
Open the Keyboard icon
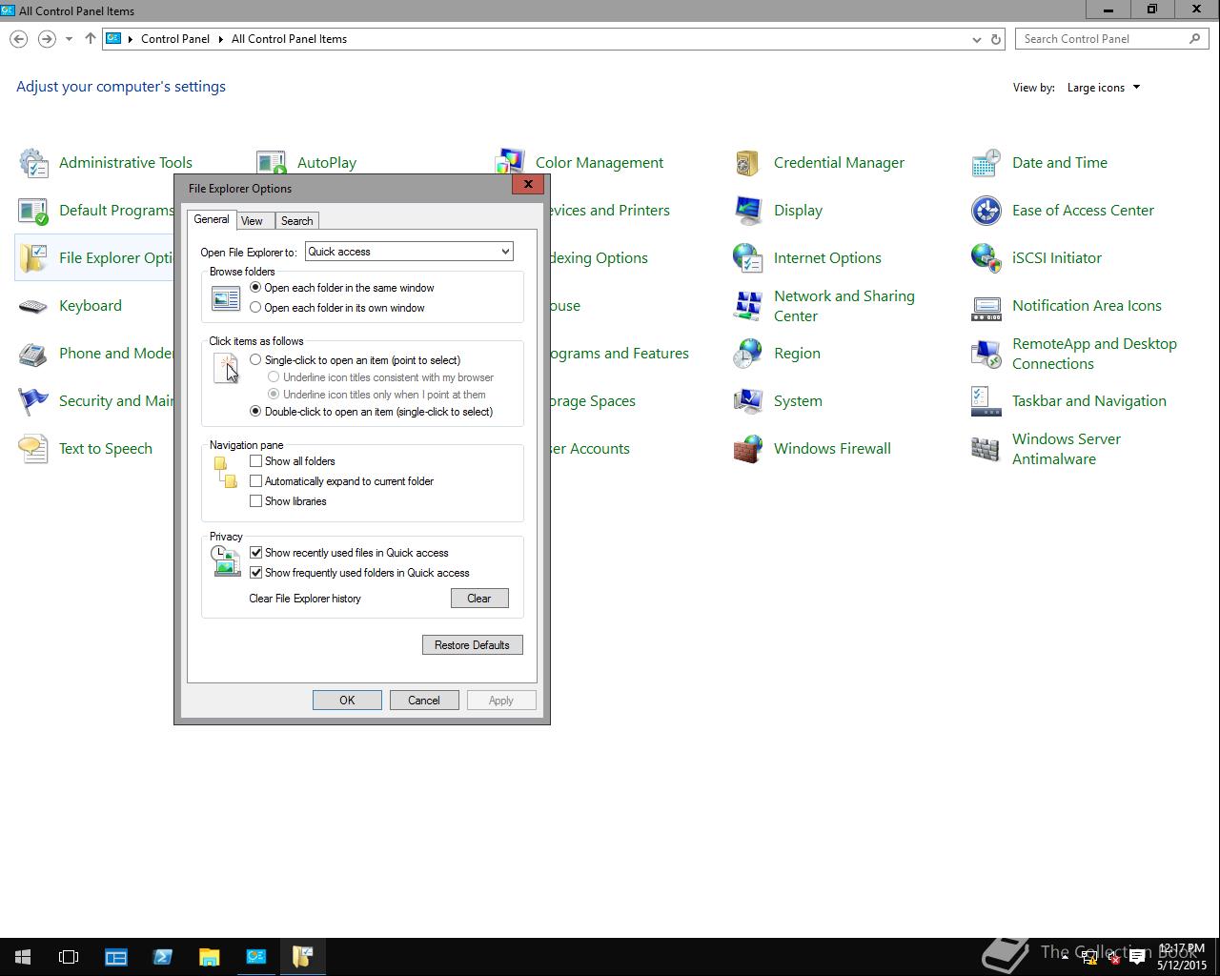[33, 306]
